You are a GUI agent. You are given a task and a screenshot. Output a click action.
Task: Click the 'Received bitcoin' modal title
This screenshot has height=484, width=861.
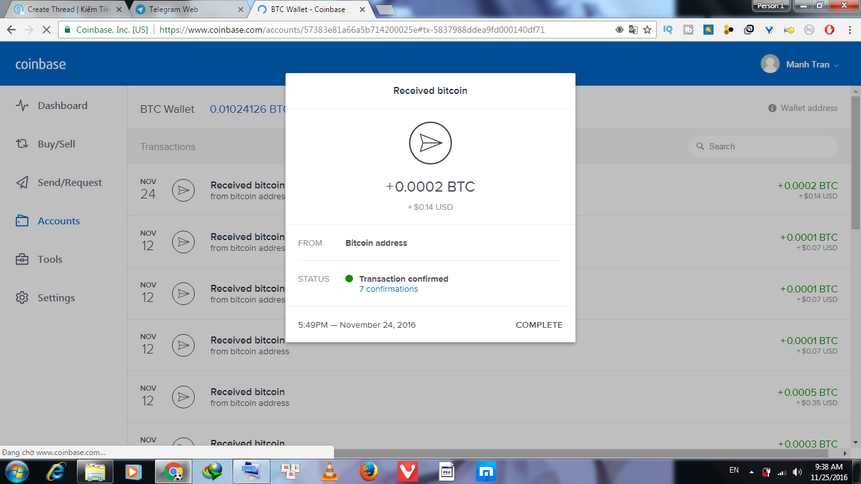click(x=430, y=91)
